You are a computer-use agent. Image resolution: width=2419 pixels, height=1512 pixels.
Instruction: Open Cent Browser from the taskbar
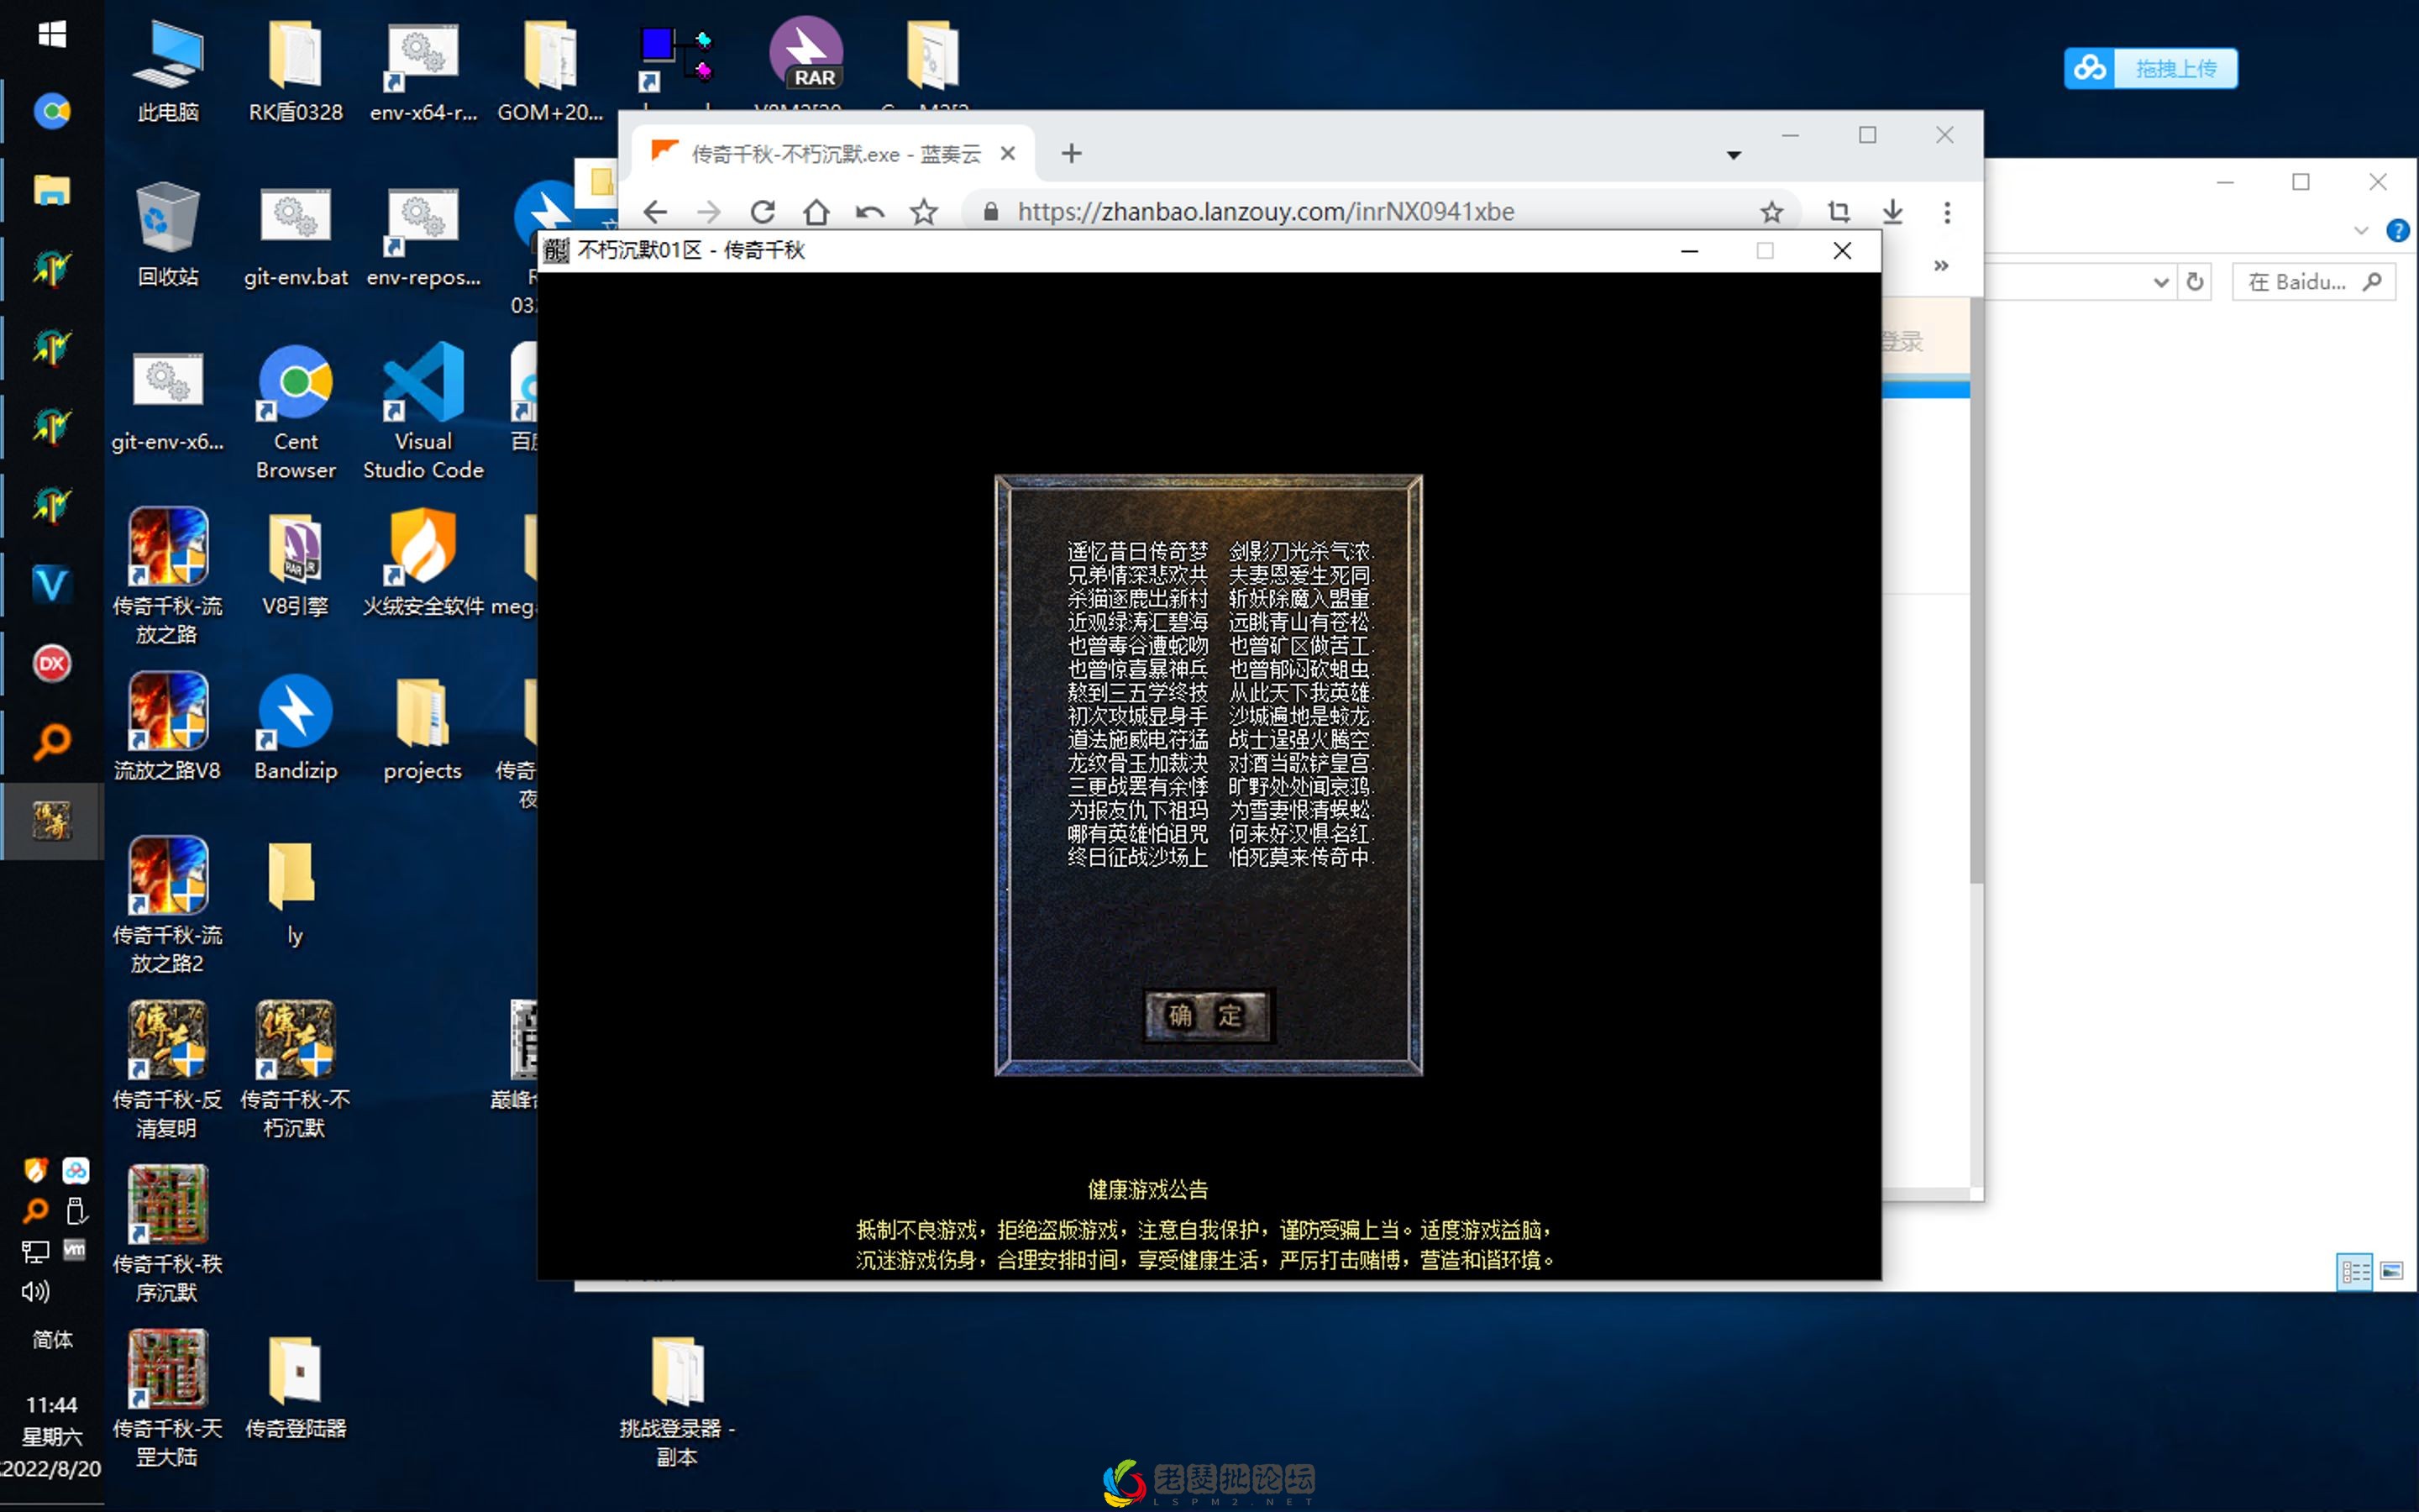52,111
